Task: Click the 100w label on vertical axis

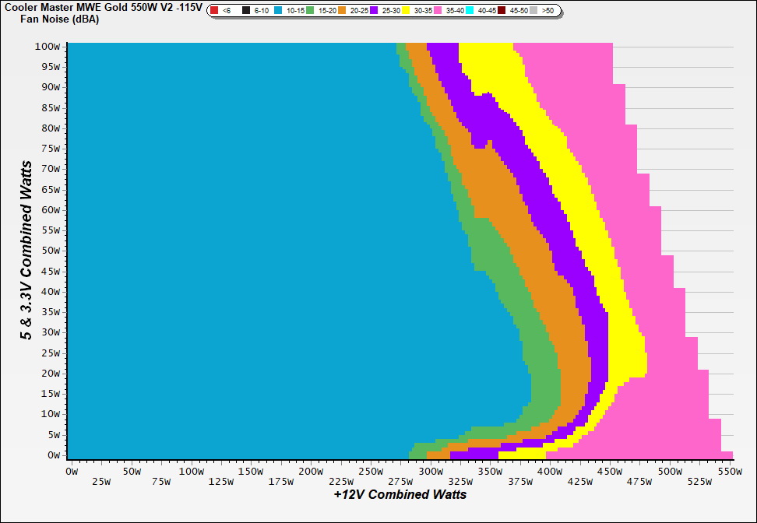Action: [x=48, y=47]
